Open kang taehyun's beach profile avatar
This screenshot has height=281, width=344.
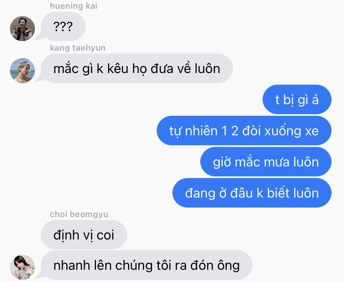point(22,71)
